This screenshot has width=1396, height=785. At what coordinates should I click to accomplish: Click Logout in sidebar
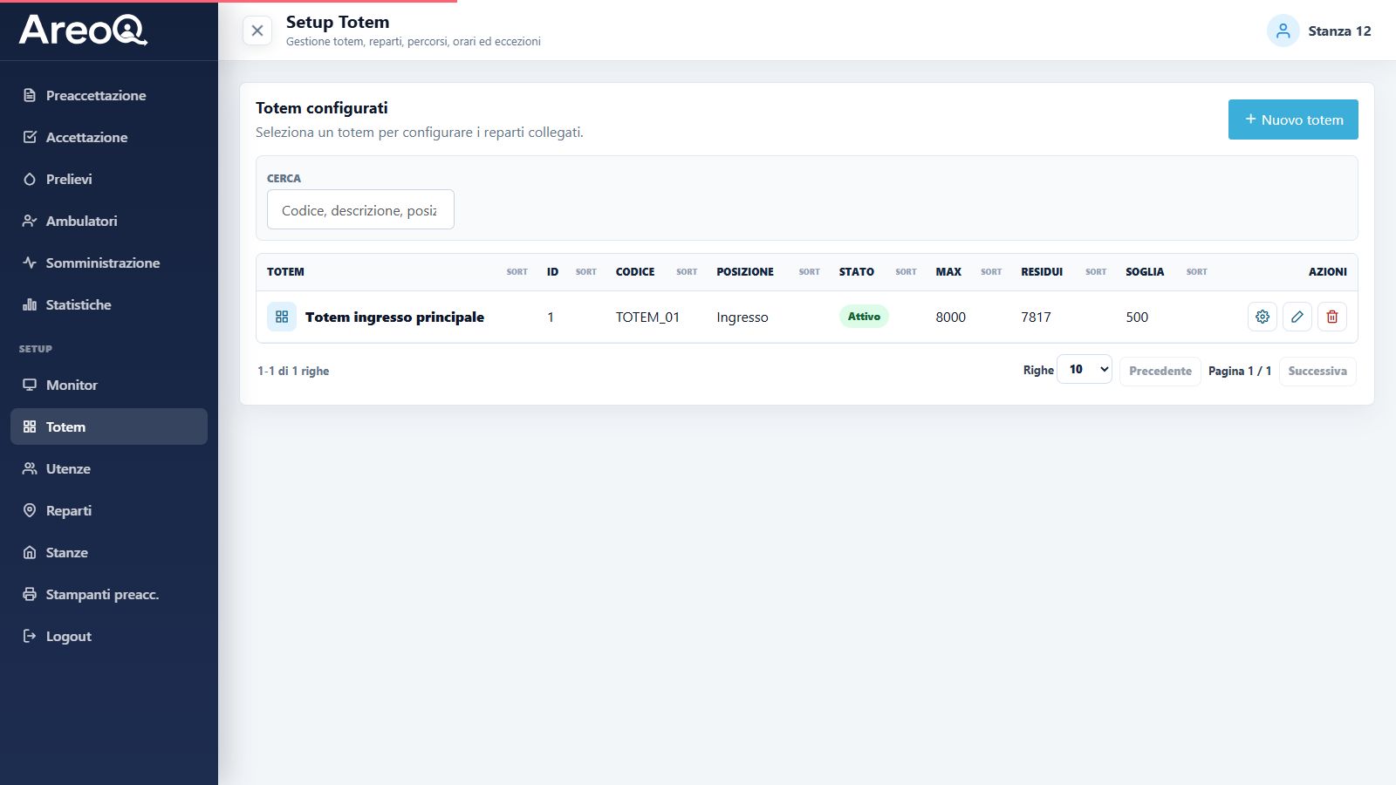(x=109, y=636)
